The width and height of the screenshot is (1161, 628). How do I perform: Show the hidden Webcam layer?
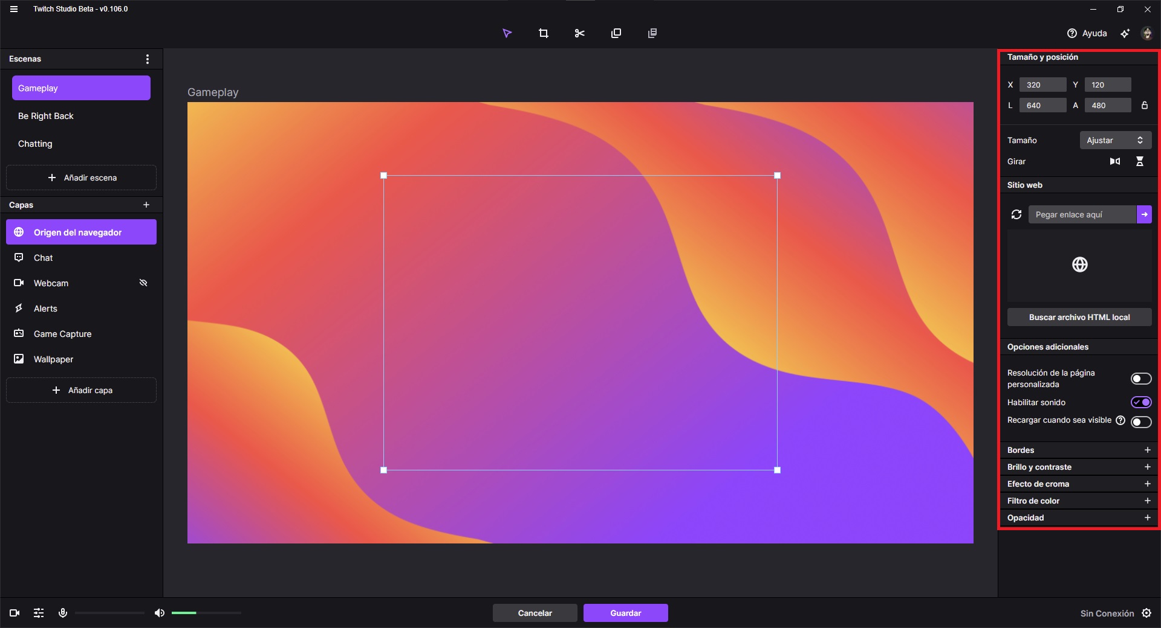(143, 283)
